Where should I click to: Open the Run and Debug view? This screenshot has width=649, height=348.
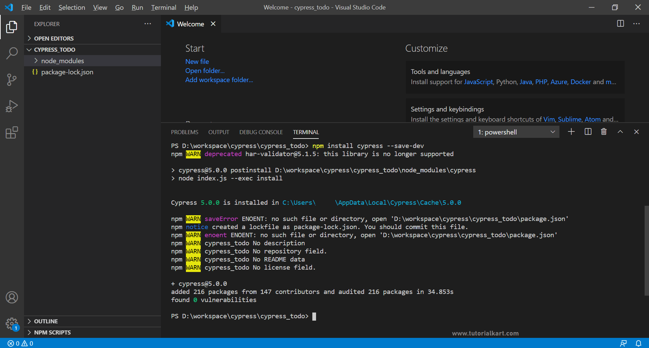click(x=12, y=106)
